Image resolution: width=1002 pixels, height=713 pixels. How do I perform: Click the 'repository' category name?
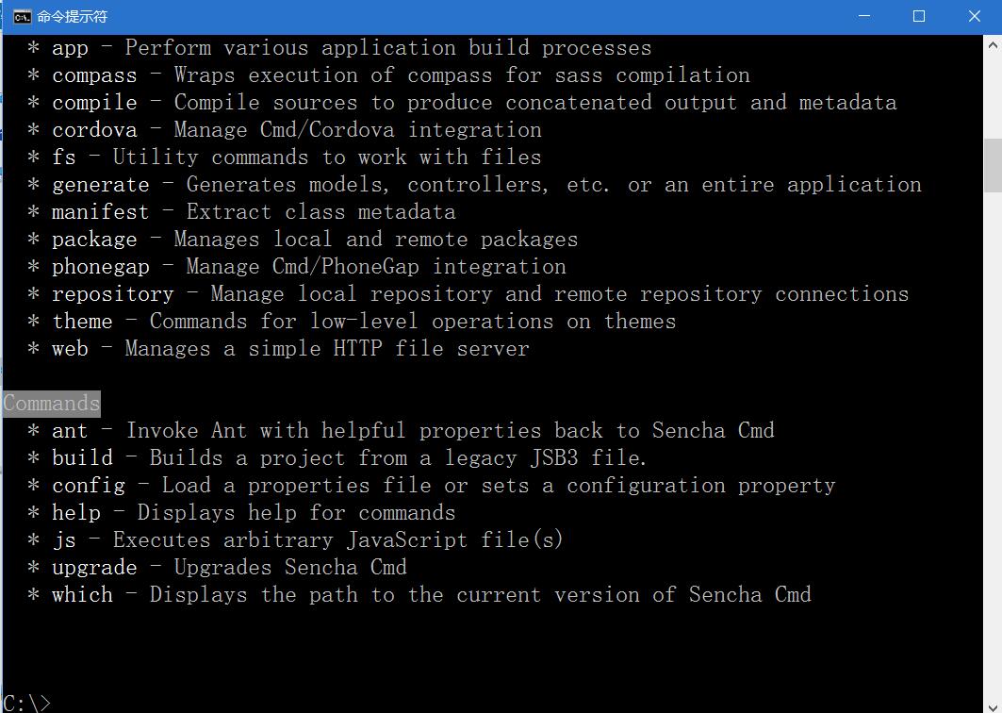[x=112, y=294]
